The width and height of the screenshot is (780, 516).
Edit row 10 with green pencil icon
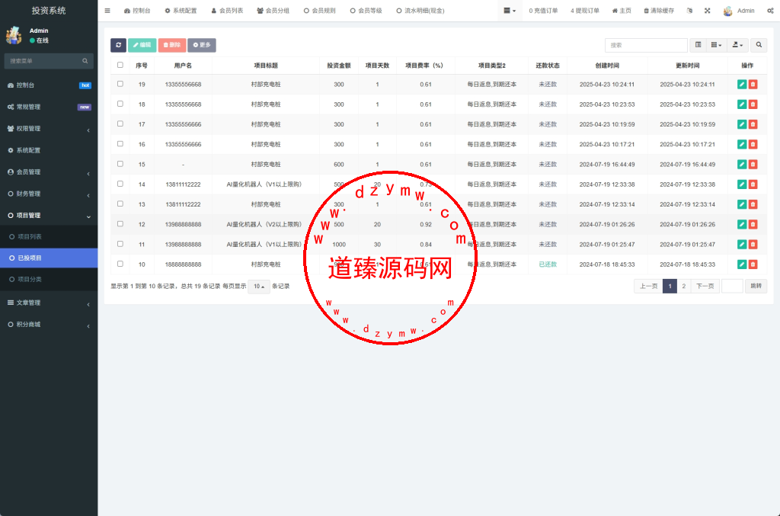(742, 264)
